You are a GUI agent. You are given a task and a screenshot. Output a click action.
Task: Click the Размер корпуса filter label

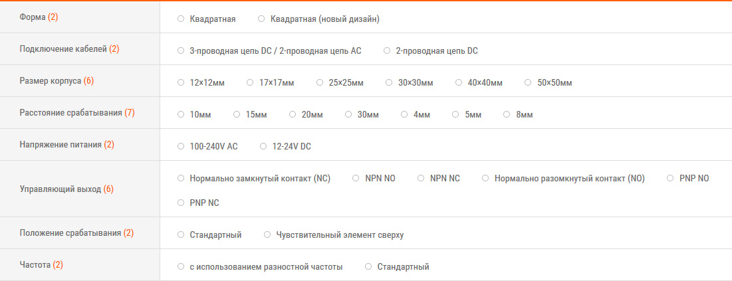click(51, 81)
